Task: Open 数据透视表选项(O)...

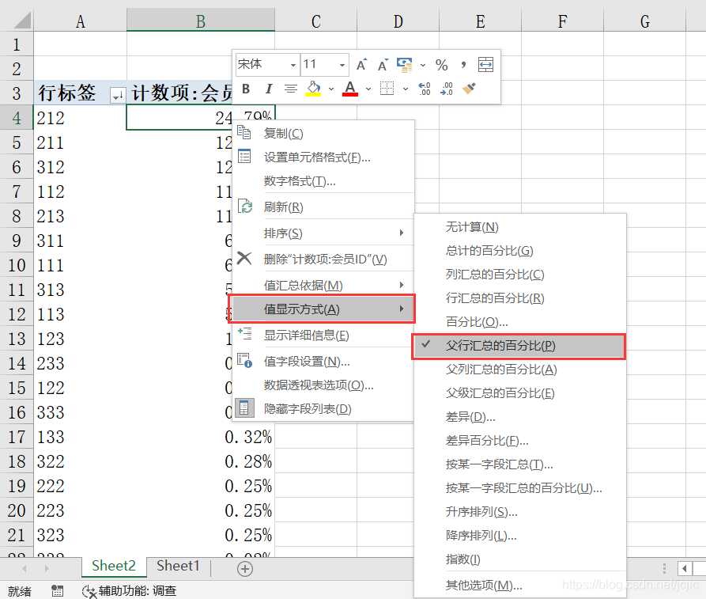Action: coord(323,385)
